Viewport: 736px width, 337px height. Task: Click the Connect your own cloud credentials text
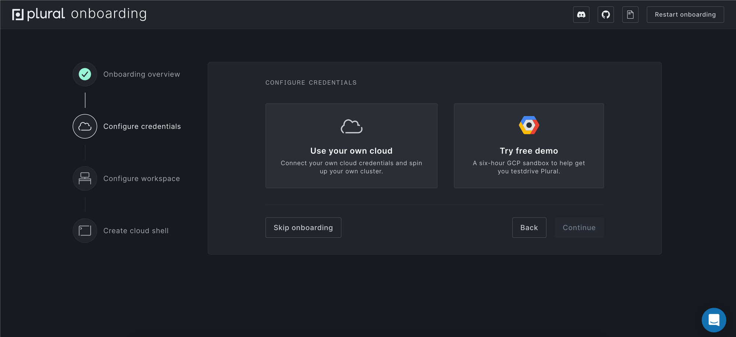click(351, 167)
